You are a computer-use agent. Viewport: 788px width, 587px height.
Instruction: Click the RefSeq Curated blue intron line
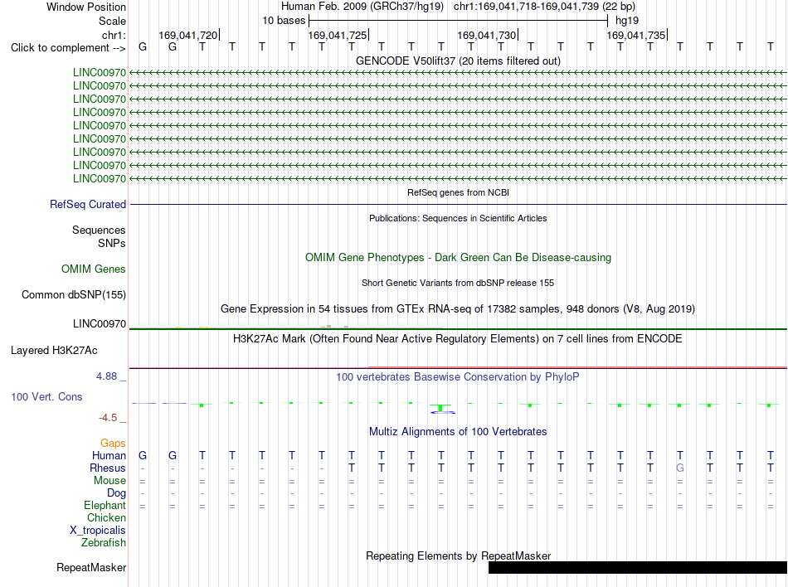[x=458, y=204]
